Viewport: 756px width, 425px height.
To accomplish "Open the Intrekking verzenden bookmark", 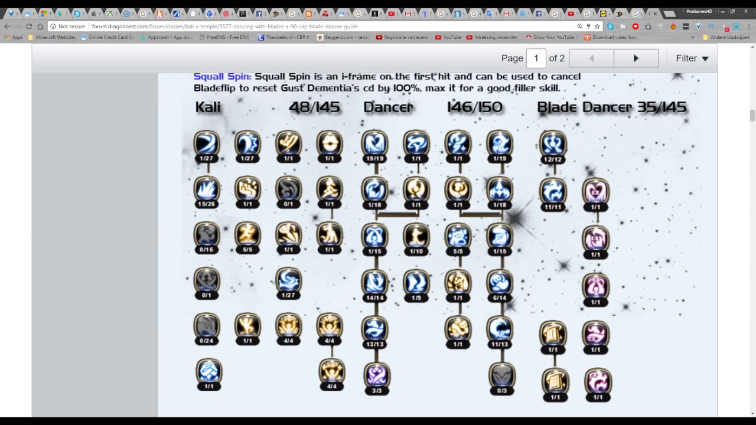I will coord(493,37).
